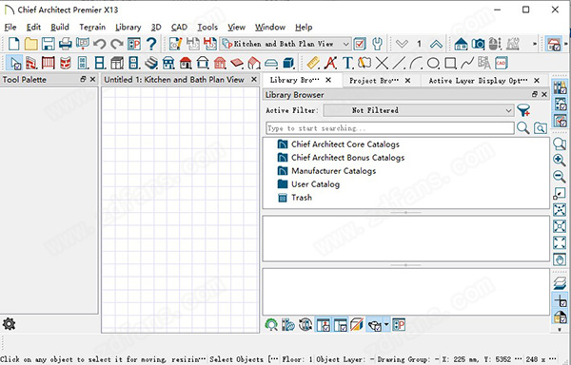Open the dropdown arrow beside the cup icon

click(x=386, y=325)
